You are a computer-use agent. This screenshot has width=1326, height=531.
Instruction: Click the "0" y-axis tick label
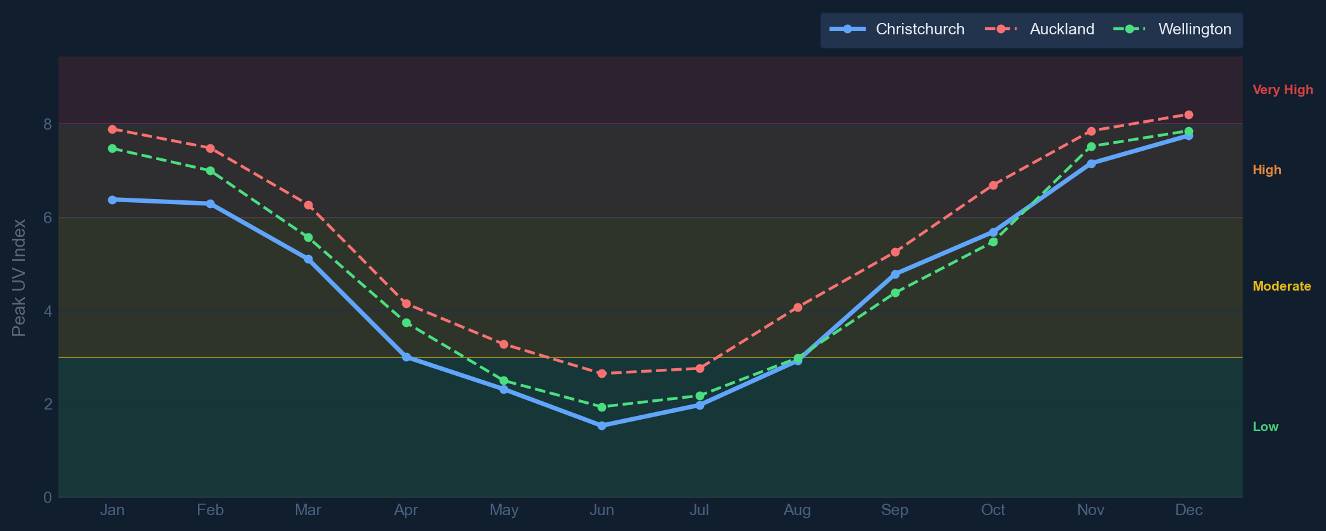48,497
